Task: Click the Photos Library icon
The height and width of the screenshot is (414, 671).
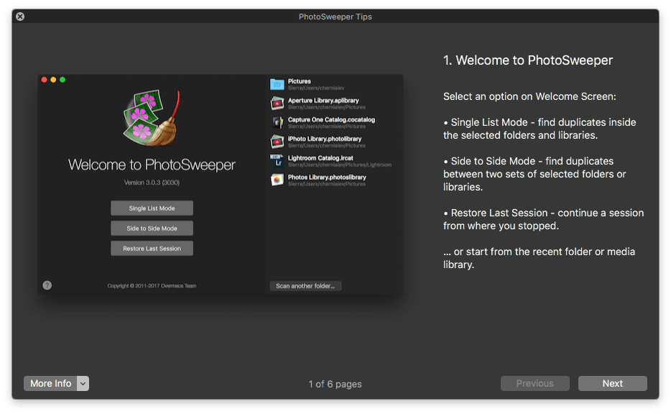Action: [x=277, y=180]
